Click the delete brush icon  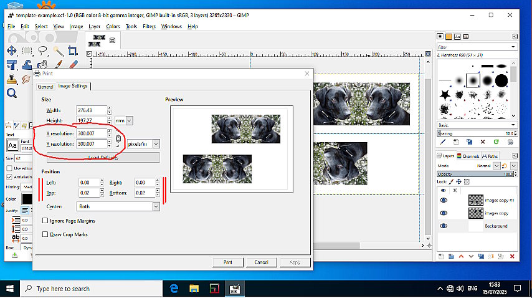[x=482, y=142]
